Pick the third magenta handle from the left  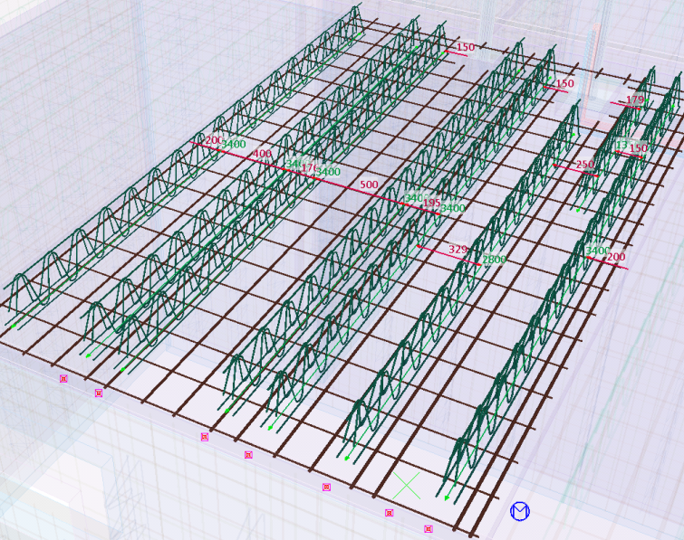coord(205,437)
